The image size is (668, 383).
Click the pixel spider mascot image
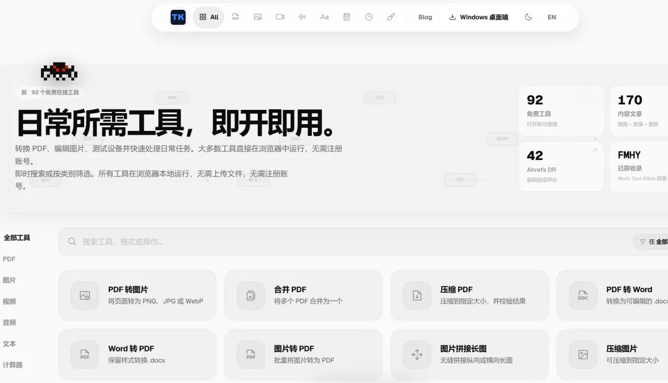tap(59, 72)
